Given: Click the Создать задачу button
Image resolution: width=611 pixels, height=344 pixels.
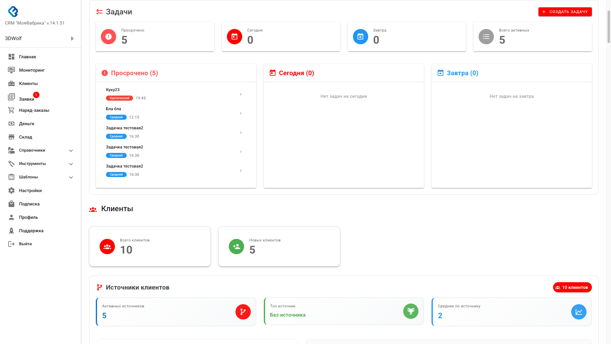Looking at the screenshot, I should point(565,12).
